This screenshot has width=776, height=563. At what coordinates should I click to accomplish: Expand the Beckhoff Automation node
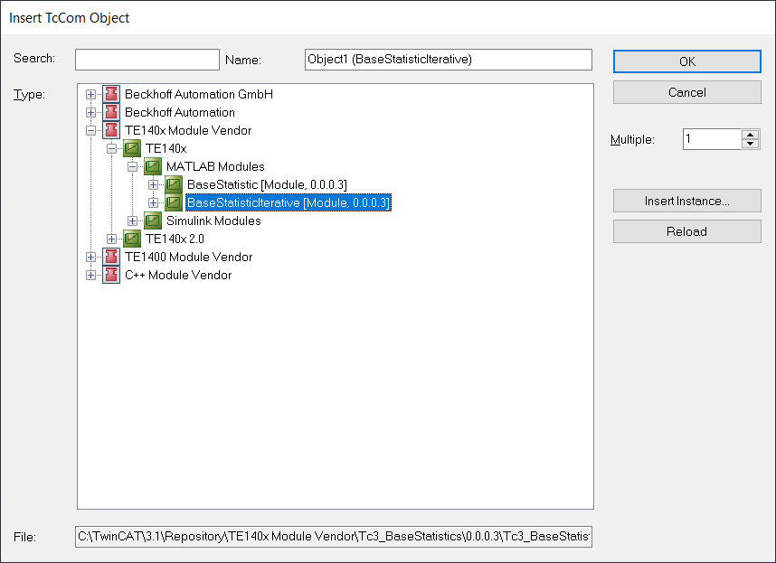(90, 112)
